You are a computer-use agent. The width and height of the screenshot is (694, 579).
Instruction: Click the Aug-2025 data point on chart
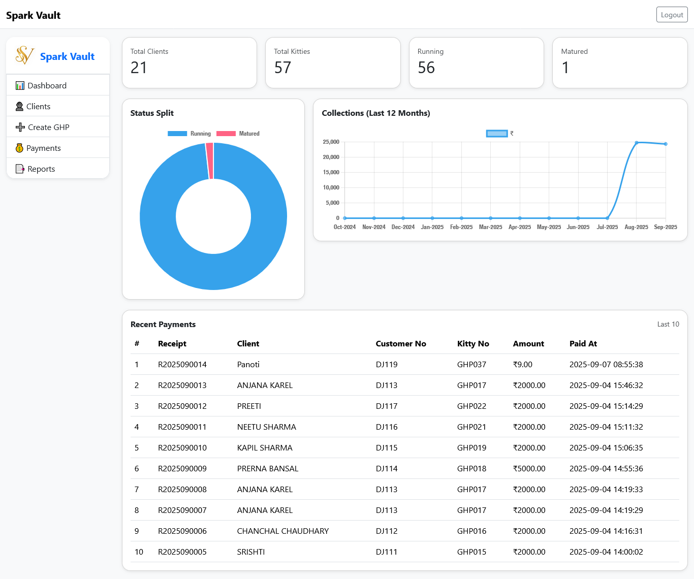pyautogui.click(x=637, y=143)
